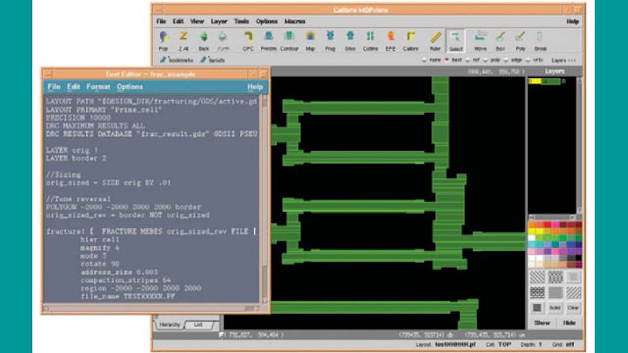
Task: Pick the white color swatch in the palette
Action: pyautogui.click(x=532, y=238)
